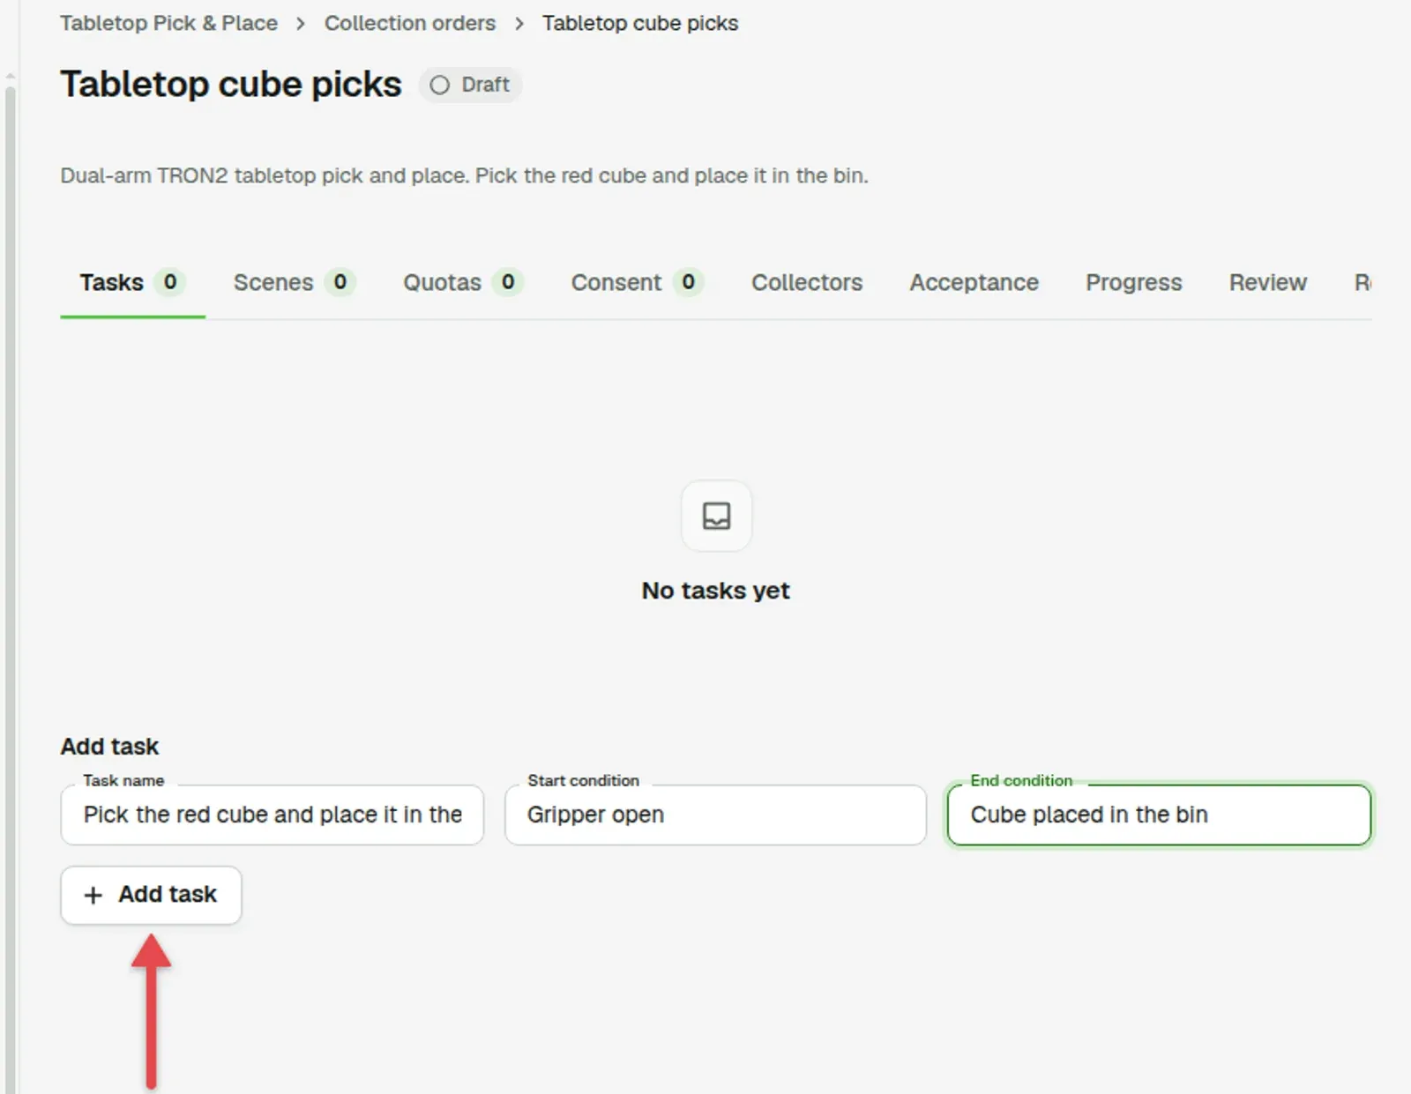Open the Tabletop Pick & Place breadcrumb
Viewport: 1411px width, 1094px height.
tap(168, 23)
